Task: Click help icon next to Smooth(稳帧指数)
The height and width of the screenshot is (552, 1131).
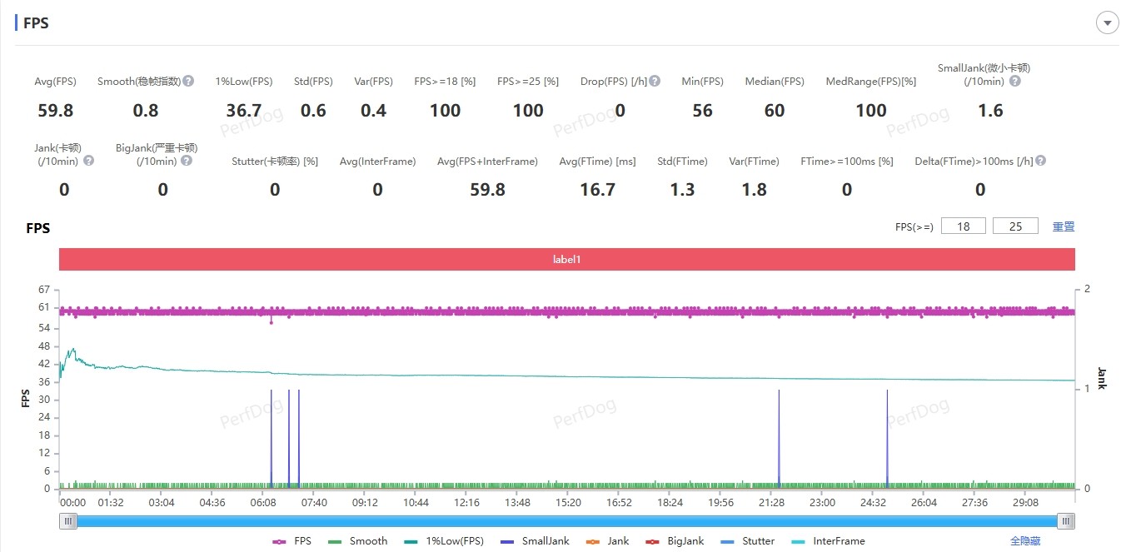Action: (189, 81)
